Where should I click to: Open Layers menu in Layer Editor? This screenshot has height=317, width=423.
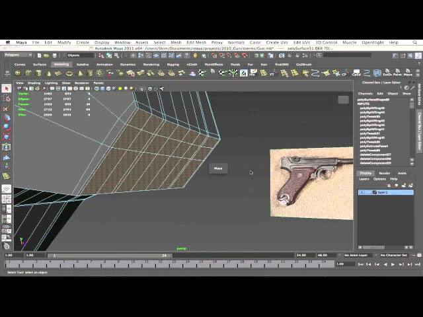(x=364, y=179)
